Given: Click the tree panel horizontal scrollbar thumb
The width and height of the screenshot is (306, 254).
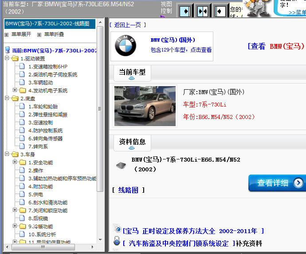Looking at the screenshot, I should [43, 247].
